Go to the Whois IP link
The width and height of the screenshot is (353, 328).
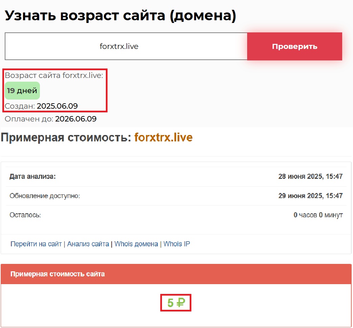point(176,244)
